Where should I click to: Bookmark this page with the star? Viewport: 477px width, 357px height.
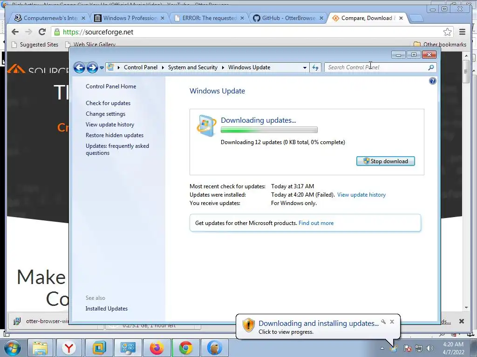[x=447, y=32]
